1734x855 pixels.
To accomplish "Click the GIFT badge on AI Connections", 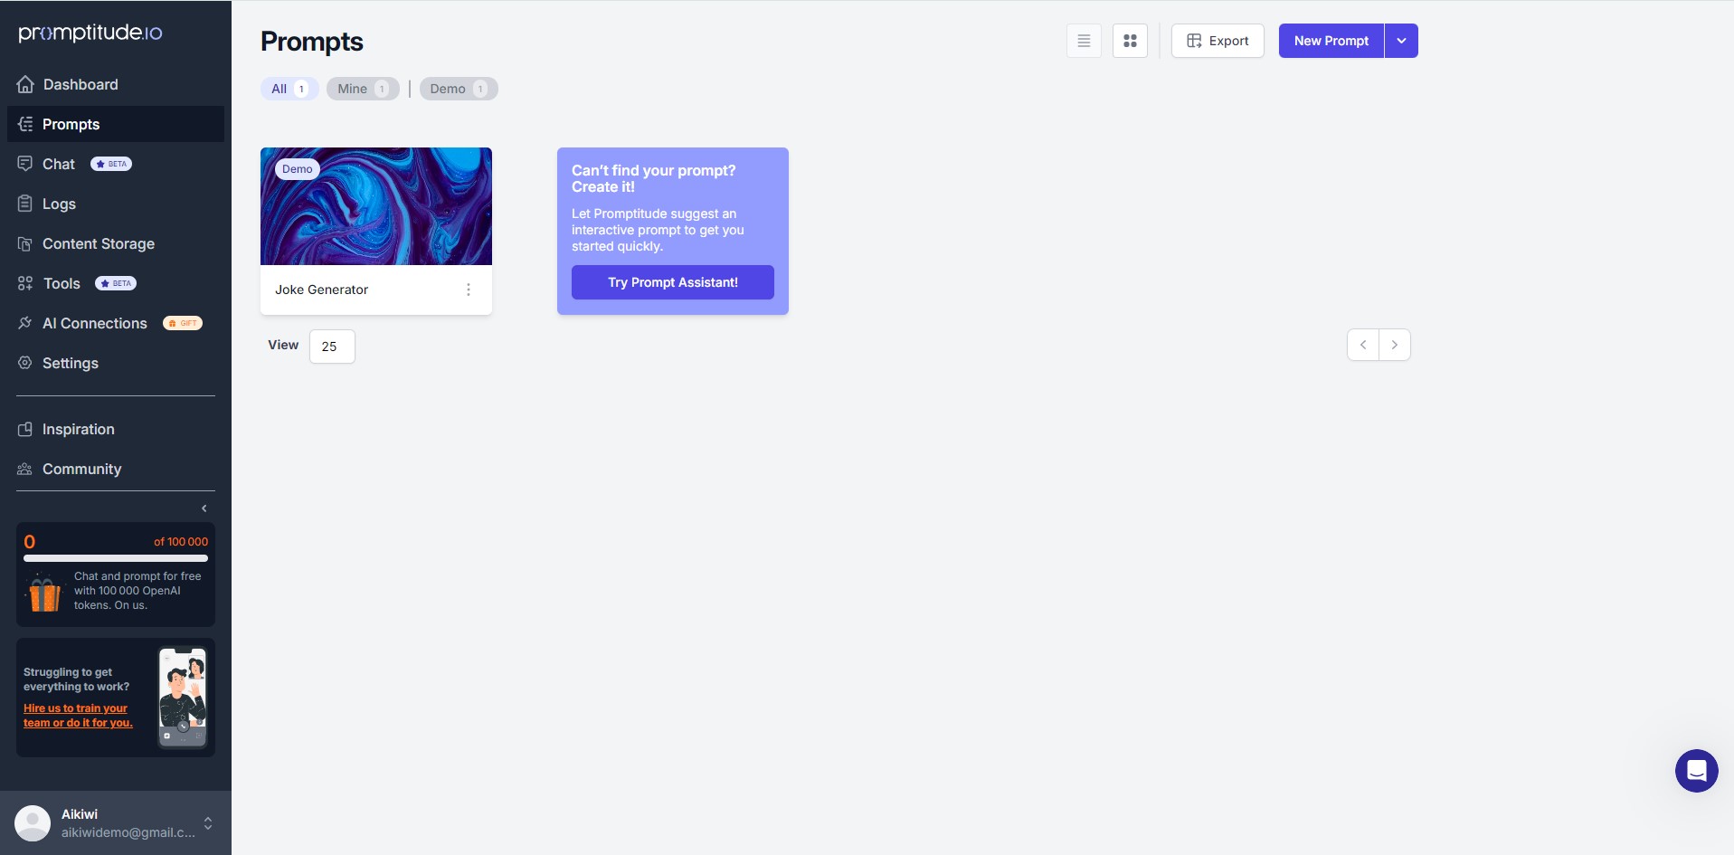I will (183, 323).
